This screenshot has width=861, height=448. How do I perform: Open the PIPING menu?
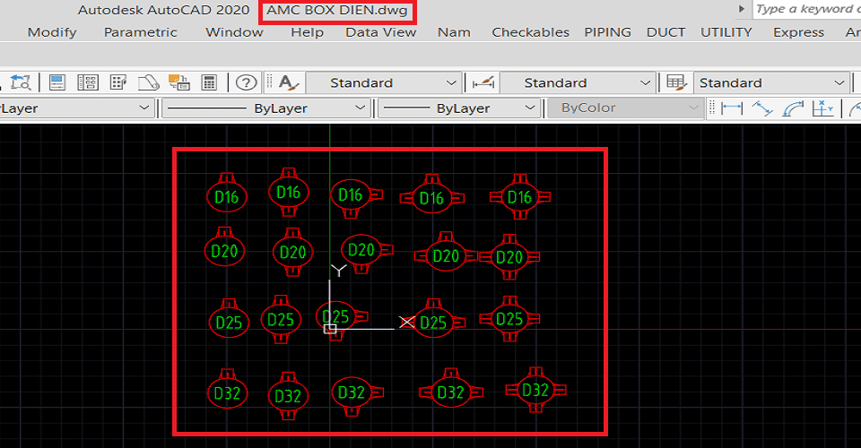(x=607, y=32)
